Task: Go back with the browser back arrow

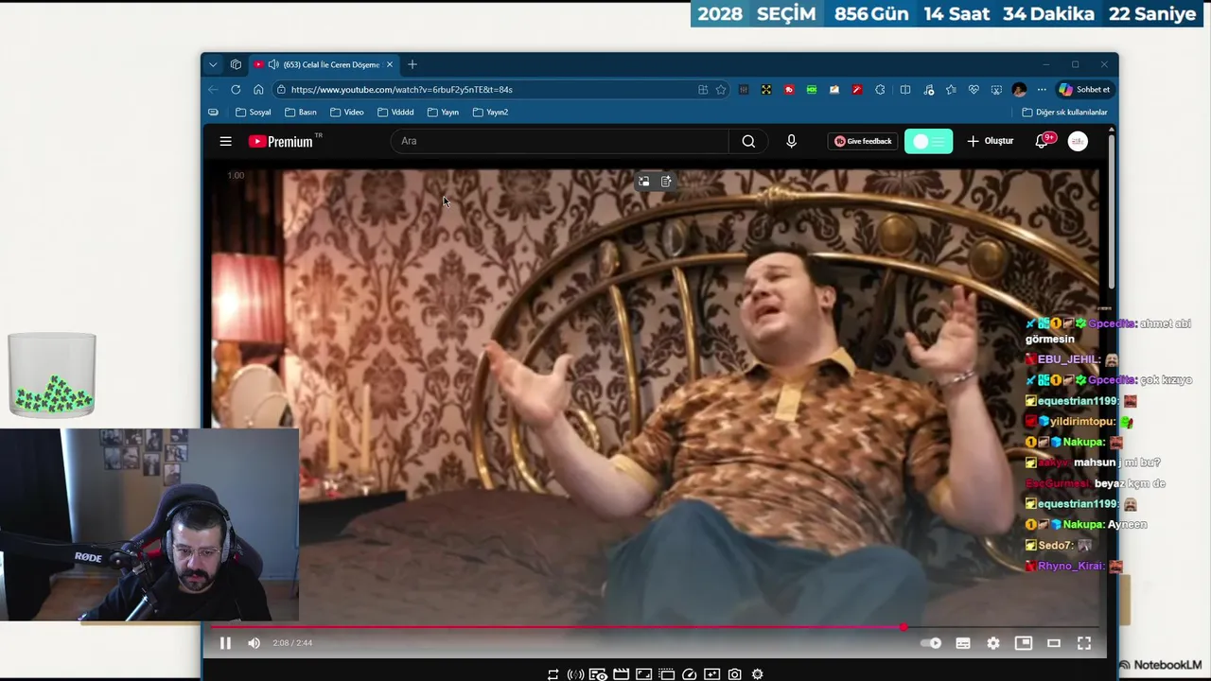Action: (x=213, y=89)
